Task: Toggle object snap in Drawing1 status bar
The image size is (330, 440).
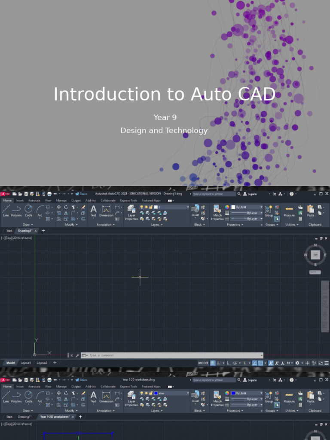Action: (x=260, y=363)
